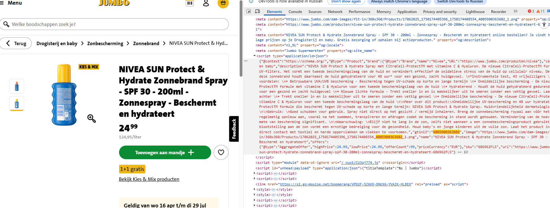The height and width of the screenshot is (208, 550).
Task: Open the Memory tab
Action: [384, 12]
